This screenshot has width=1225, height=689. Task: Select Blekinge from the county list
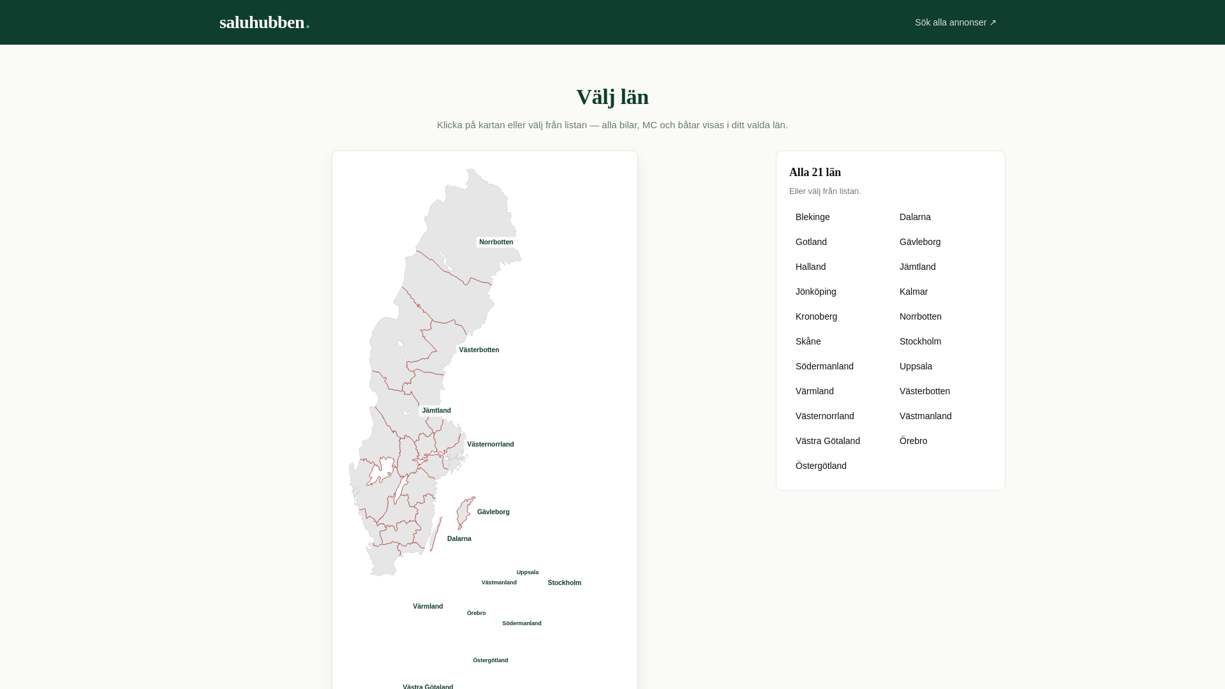tap(838, 217)
